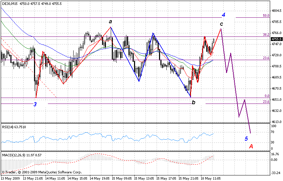
Task: Select the wave label "b" below the low
Action: 193,102
